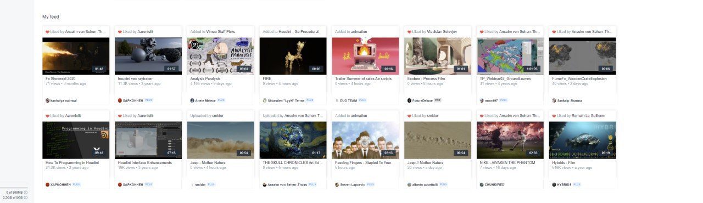Click the heart icon on Jeep // Mother Nature card
The image size is (703, 203).
pyautogui.click(x=410, y=116)
